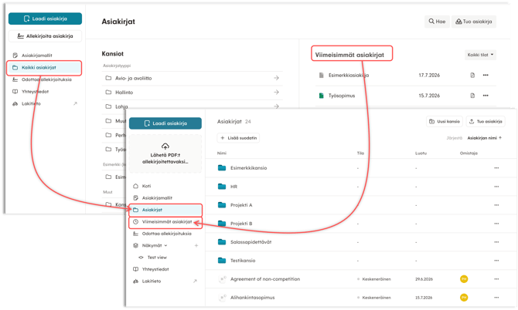The height and width of the screenshot is (310, 518).
Task: Click the Lisää suodatin button
Action: pyautogui.click(x=238, y=138)
